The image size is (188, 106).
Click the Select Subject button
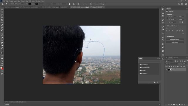[x=175, y=42]
